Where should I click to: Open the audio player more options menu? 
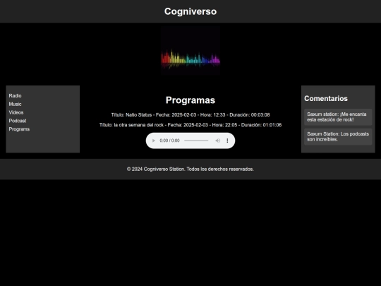click(227, 141)
